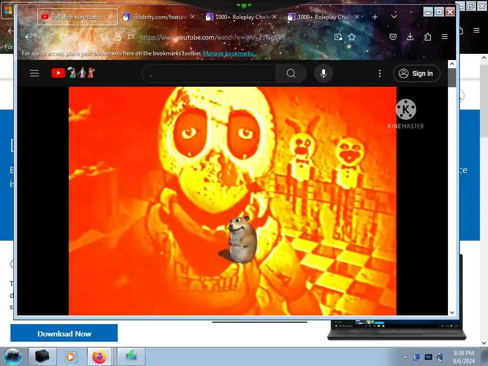Go to the YouTube home logo

click(73, 73)
